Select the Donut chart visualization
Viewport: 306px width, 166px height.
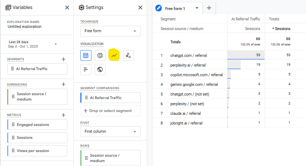(100, 55)
